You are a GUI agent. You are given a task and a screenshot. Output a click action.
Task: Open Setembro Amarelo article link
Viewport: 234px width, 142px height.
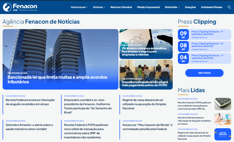[x=29, y=127]
